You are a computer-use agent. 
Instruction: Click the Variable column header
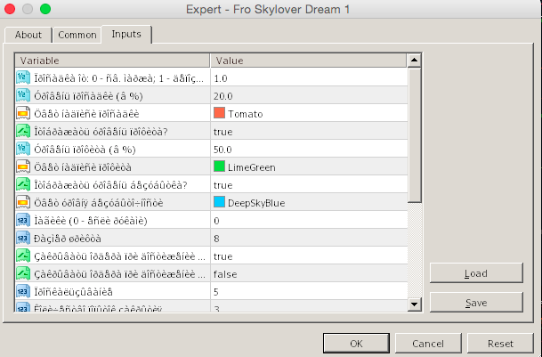click(x=112, y=61)
